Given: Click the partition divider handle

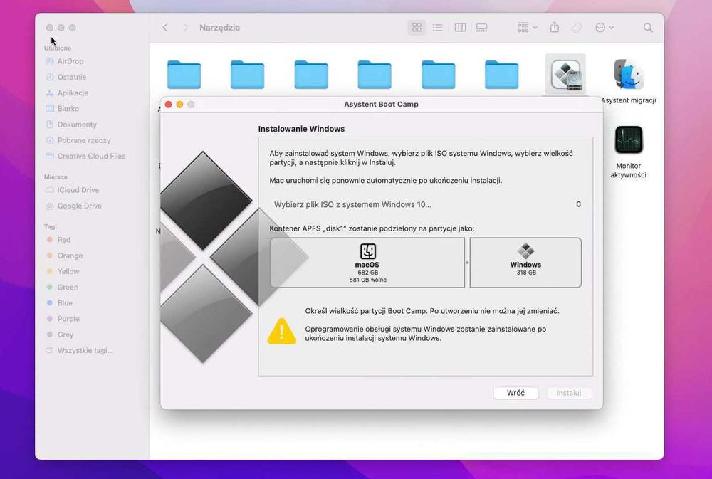Looking at the screenshot, I should (467, 263).
